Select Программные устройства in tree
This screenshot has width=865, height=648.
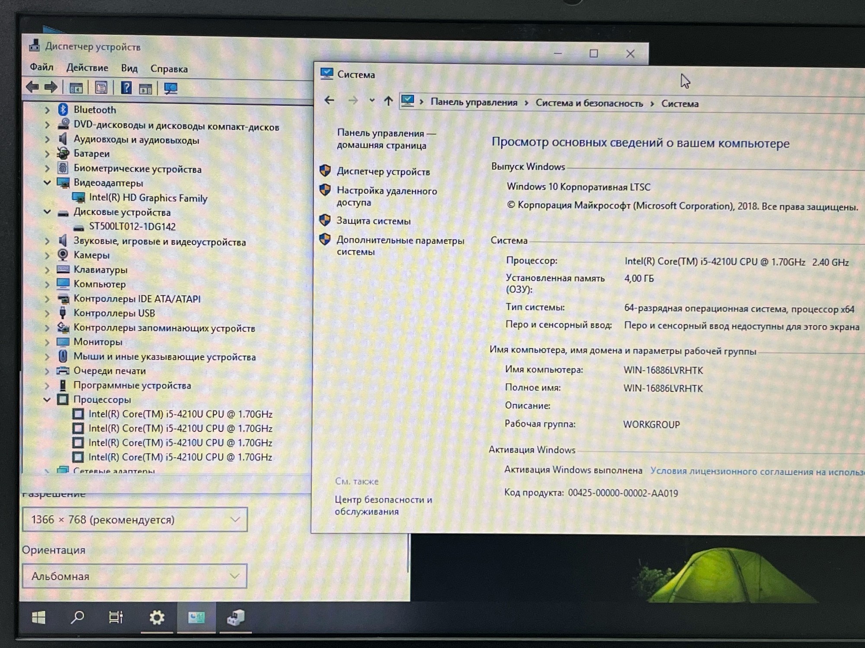pos(132,385)
